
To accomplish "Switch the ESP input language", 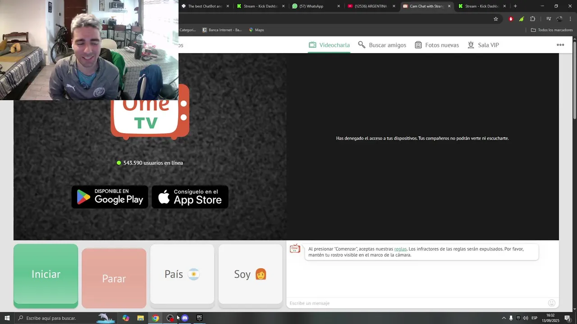I will click(534, 318).
